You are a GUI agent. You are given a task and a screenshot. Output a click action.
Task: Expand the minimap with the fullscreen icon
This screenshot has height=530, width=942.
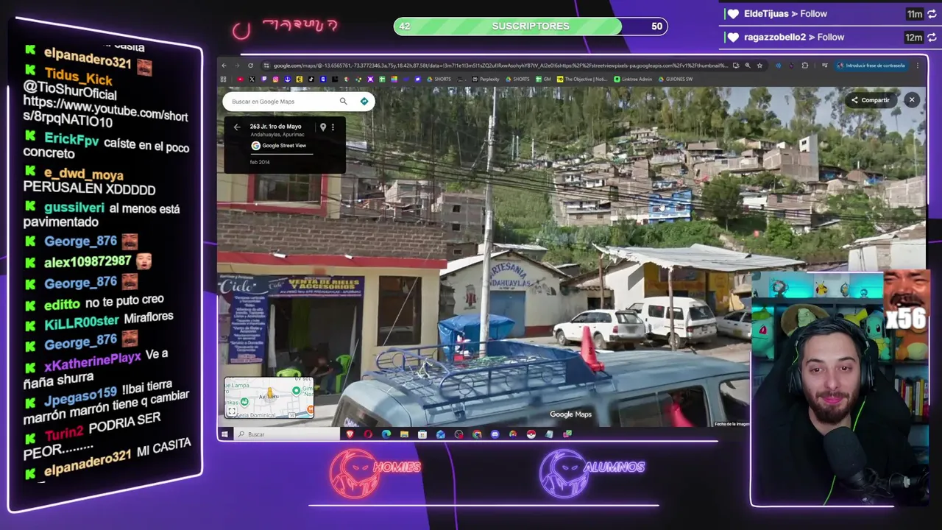point(232,411)
